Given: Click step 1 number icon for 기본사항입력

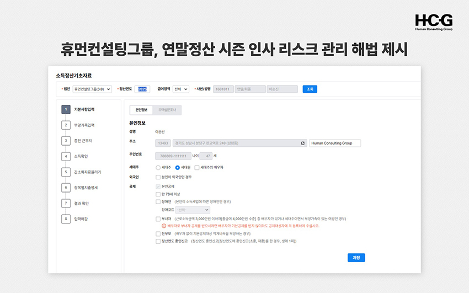Looking at the screenshot, I should coord(66,109).
